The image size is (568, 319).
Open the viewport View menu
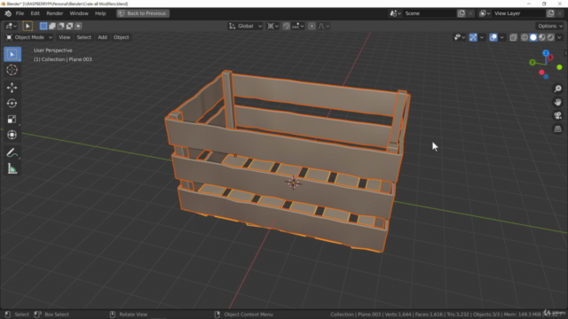(x=64, y=37)
